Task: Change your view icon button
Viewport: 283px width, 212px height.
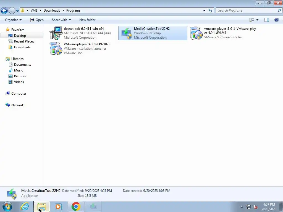Action: click(251, 20)
